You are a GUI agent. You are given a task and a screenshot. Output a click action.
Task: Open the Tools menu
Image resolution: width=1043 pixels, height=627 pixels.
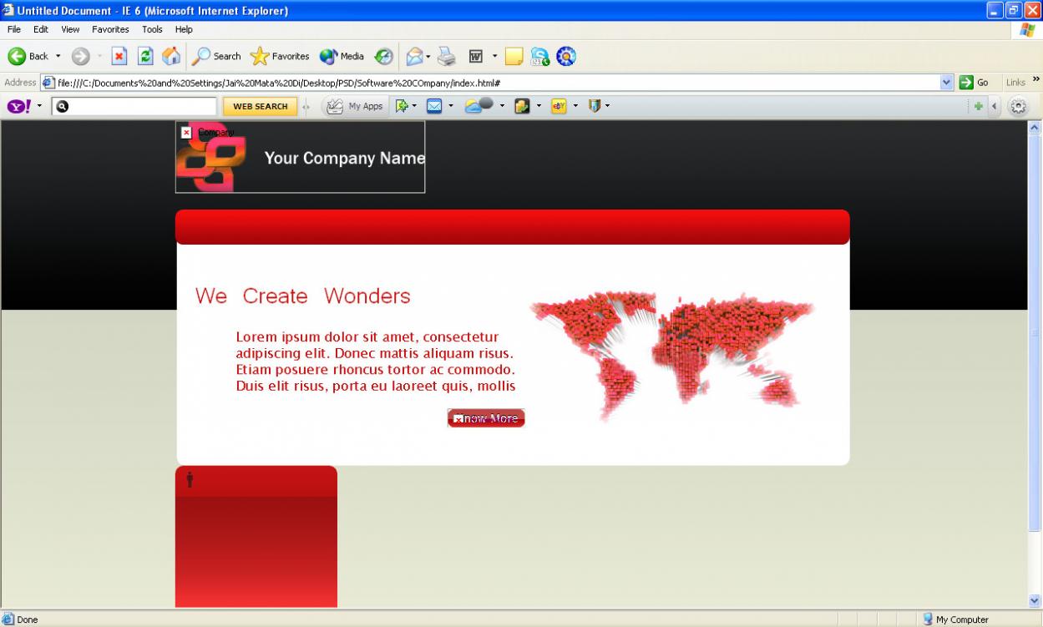coord(152,29)
